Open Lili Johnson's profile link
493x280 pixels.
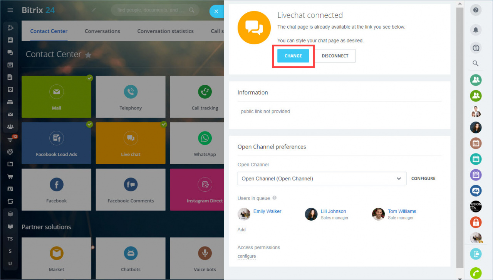(x=334, y=211)
